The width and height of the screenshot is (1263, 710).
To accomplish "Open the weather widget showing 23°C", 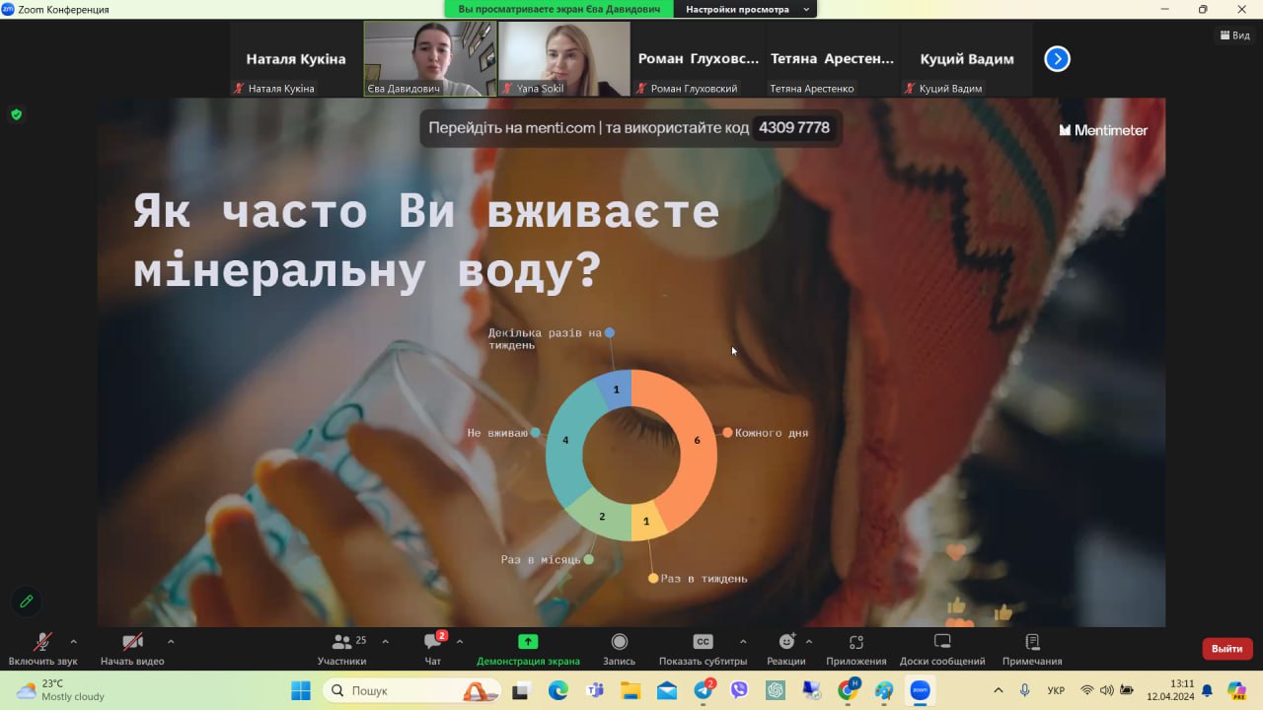I will 60,690.
